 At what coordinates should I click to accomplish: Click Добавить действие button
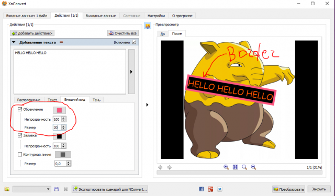point(32,33)
